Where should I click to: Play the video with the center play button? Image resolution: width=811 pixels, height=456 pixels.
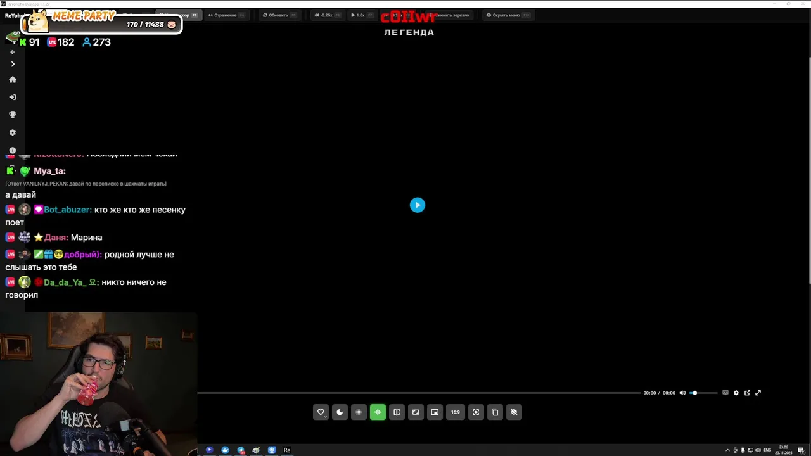click(x=417, y=205)
